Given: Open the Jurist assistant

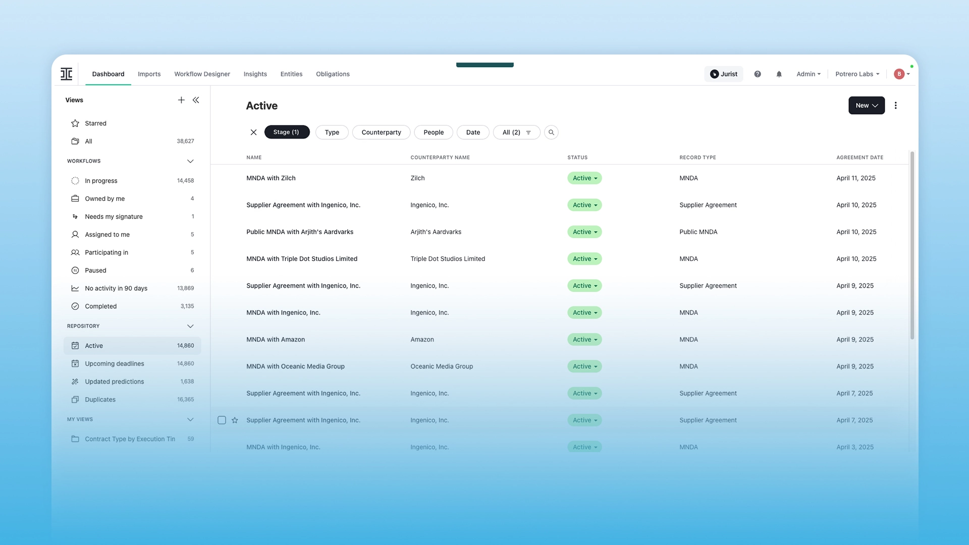Looking at the screenshot, I should click(x=724, y=74).
